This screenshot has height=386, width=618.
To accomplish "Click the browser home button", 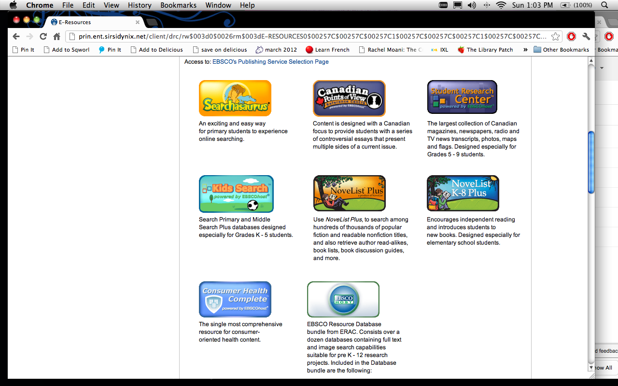I will click(x=56, y=36).
